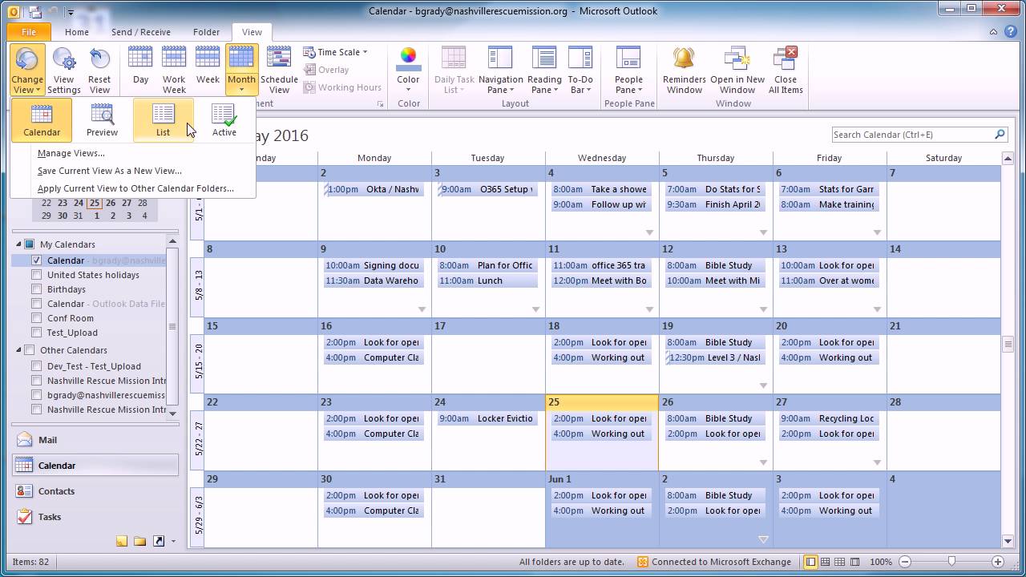1026x577 pixels.
Task: Check the Outlook Data File Calendar
Action: click(36, 304)
